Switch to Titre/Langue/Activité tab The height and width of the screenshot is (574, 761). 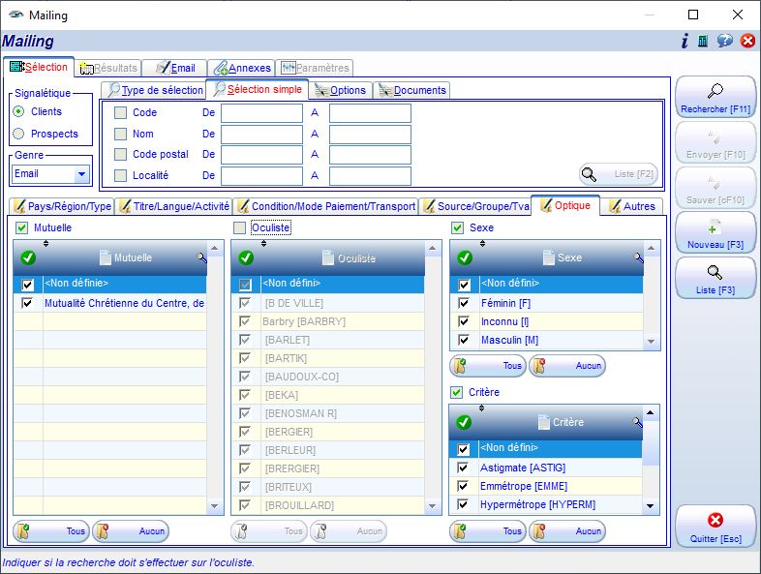point(174,206)
